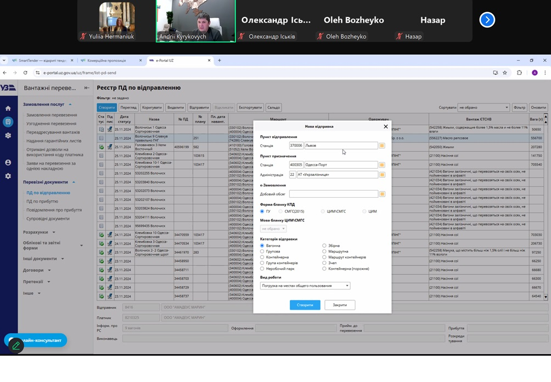Open the departure station lookup icon
The width and height of the screenshot is (551, 382).
pos(382,146)
